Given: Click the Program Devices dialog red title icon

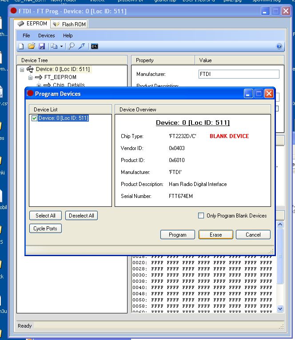Looking at the screenshot, I should [x=30, y=93].
